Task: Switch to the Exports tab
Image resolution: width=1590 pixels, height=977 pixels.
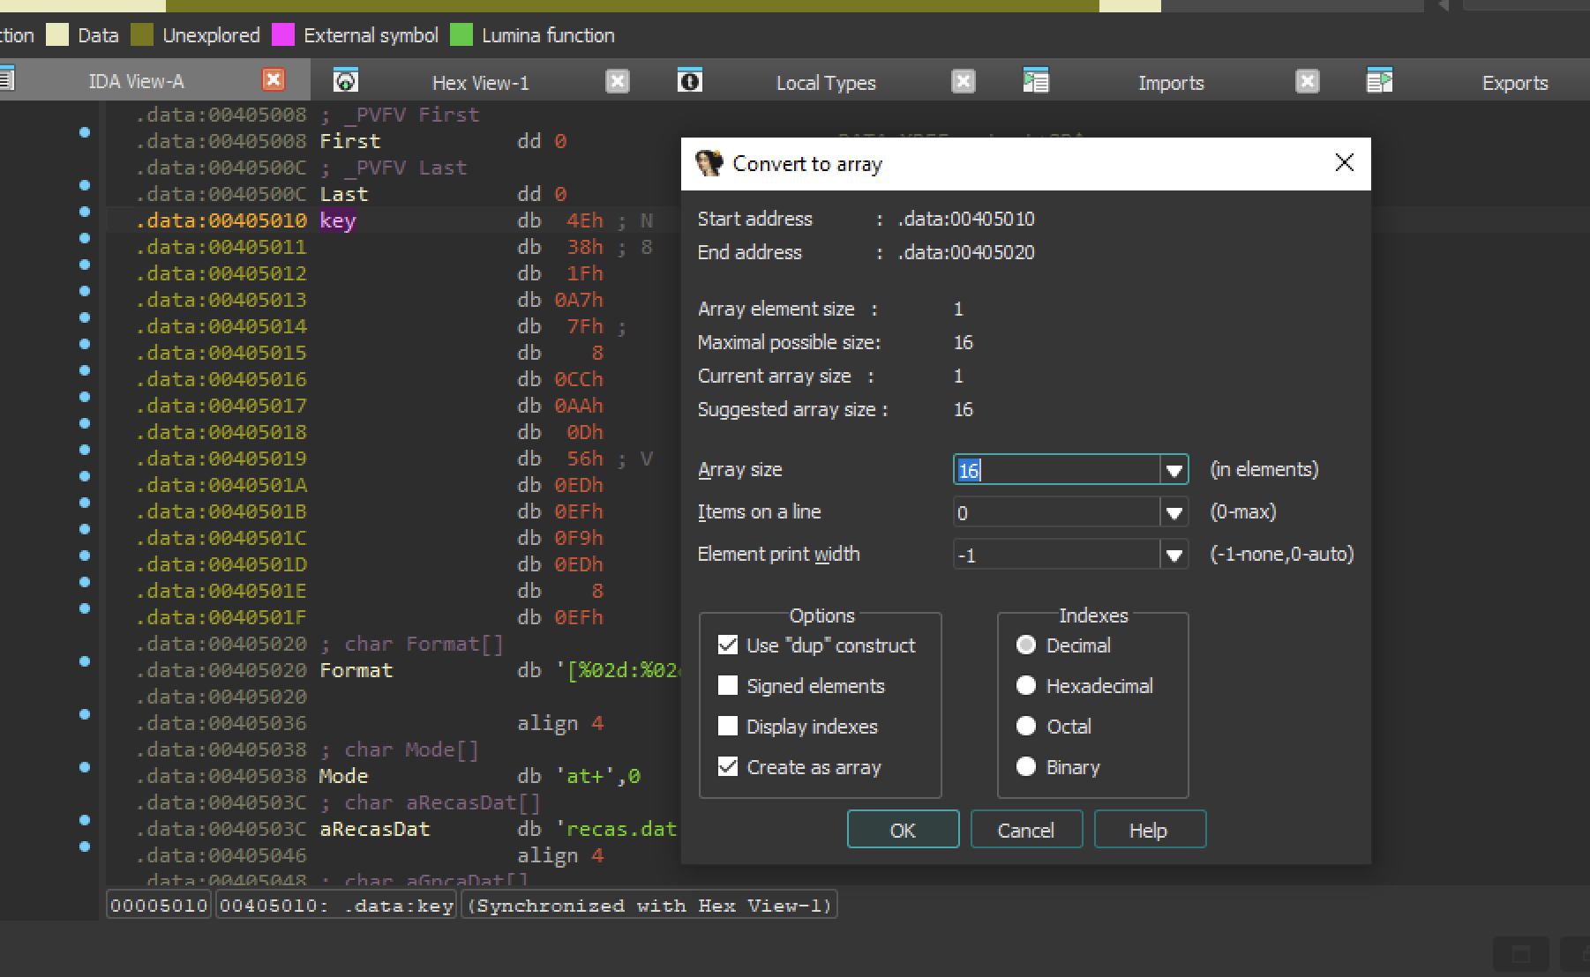Action: pos(1515,83)
